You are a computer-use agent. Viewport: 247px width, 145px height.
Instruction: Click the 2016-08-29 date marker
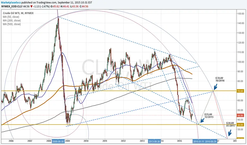pos(211,141)
